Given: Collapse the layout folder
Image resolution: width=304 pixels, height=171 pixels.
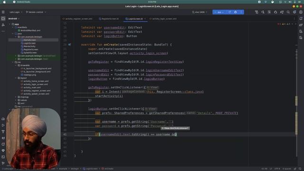Looking at the screenshot, I should point(16,78).
